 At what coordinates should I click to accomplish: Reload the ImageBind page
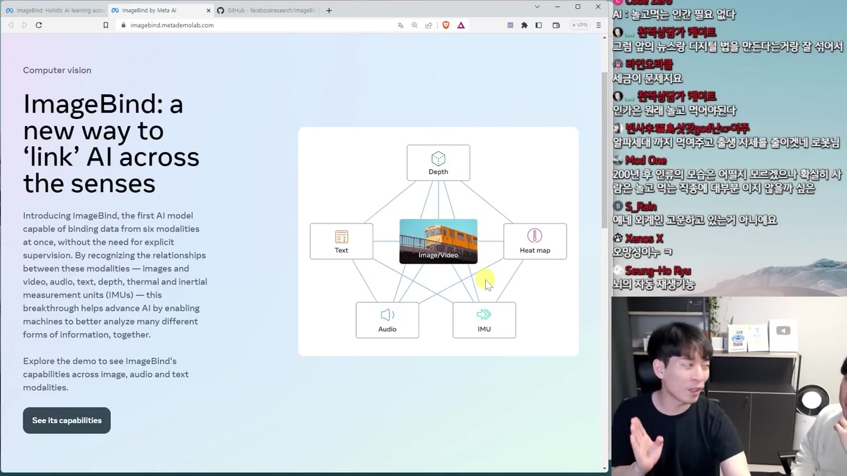click(39, 25)
